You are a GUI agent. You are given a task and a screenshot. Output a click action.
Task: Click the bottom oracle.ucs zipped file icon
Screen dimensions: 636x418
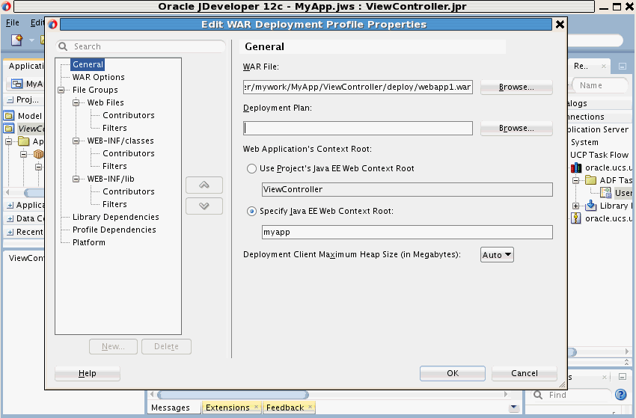(576, 218)
